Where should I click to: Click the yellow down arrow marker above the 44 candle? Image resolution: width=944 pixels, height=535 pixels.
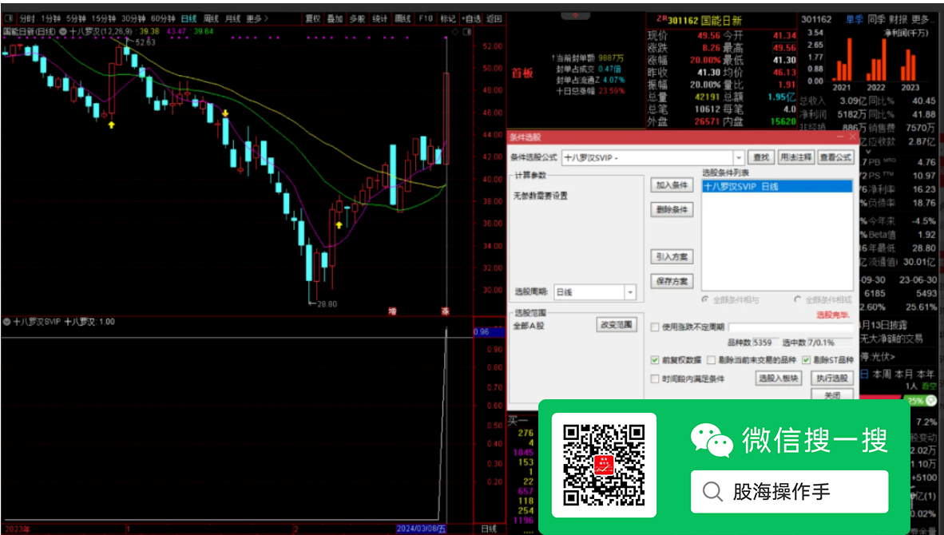coord(225,113)
